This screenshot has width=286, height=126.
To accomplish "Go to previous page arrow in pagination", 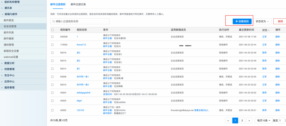I will click(x=228, y=121).
